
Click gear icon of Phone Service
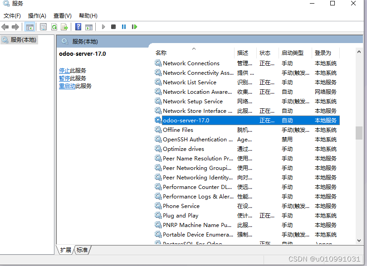click(x=158, y=206)
